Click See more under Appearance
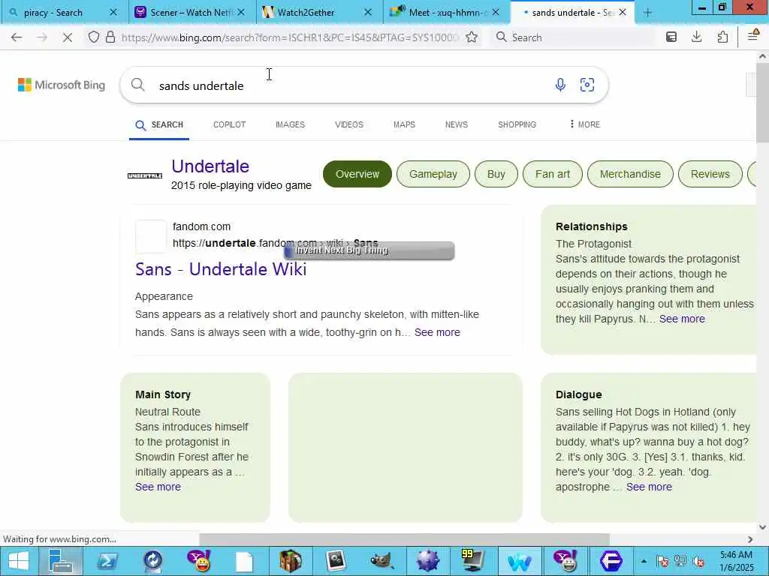The height and width of the screenshot is (576, 769). pos(437,332)
